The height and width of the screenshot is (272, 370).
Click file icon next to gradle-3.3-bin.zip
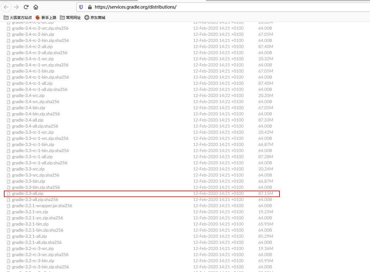click(9, 181)
